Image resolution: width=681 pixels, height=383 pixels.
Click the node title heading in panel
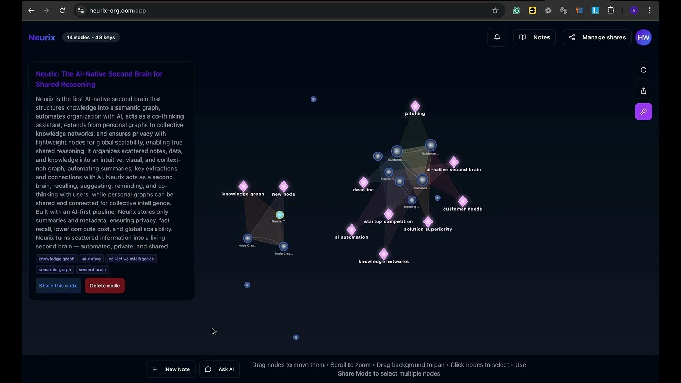(x=99, y=79)
